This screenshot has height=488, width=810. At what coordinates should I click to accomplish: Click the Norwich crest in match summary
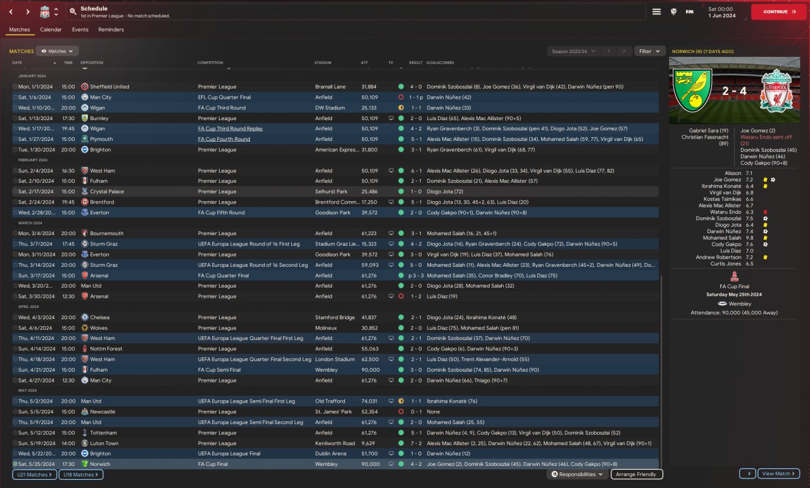pyautogui.click(x=693, y=90)
